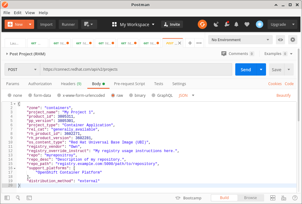Select the raw body radio
This screenshot has height=204, width=302.
[x=113, y=95]
